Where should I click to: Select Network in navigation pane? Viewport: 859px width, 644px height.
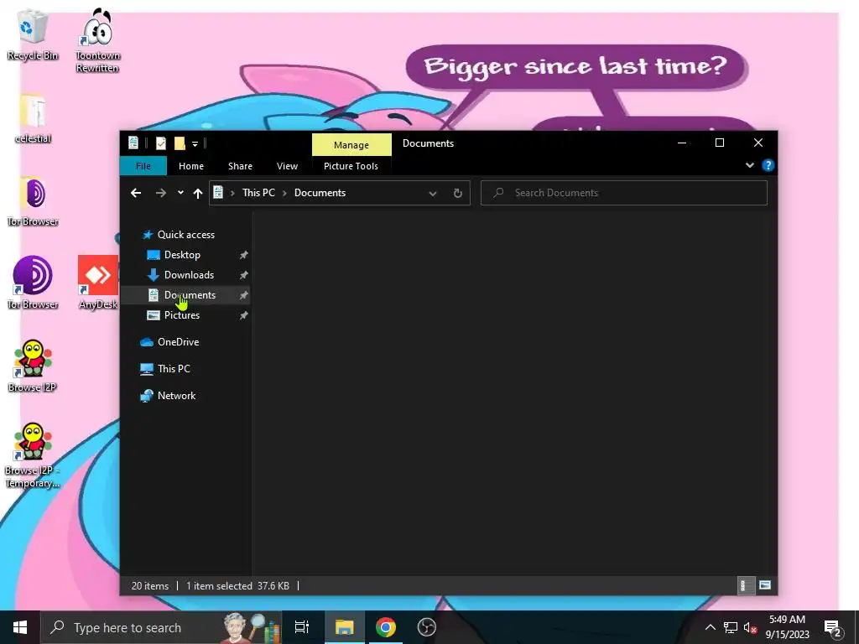(x=176, y=396)
